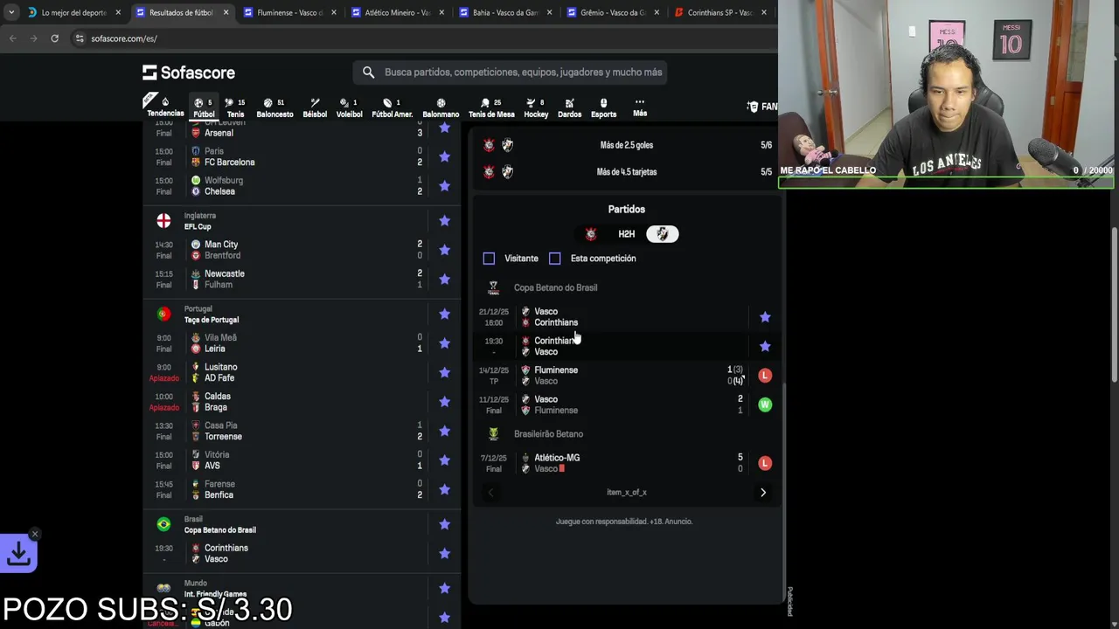The height and width of the screenshot is (629, 1119).
Task: Click the page vertical scrollbar
Action: [x=1114, y=304]
